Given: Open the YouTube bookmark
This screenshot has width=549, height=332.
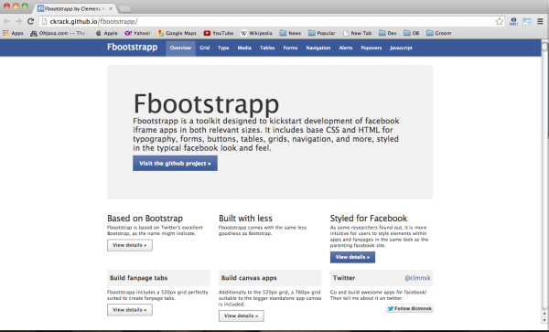Looking at the screenshot, I should [219, 33].
